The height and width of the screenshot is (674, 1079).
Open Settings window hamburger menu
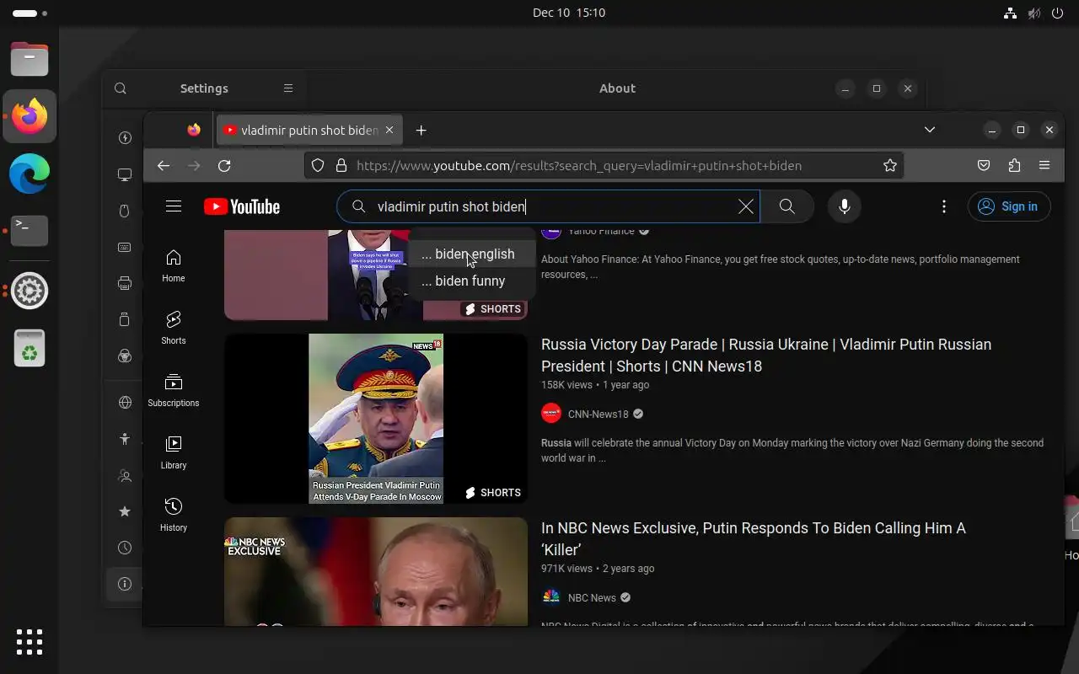click(288, 88)
